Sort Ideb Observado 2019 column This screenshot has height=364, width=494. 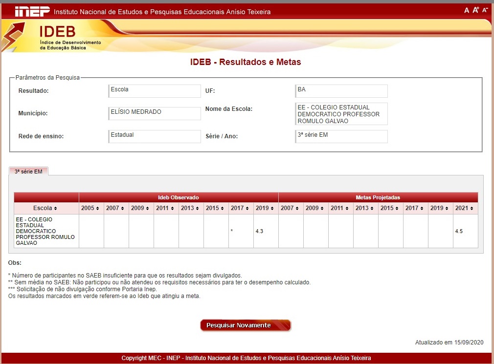[x=266, y=208]
